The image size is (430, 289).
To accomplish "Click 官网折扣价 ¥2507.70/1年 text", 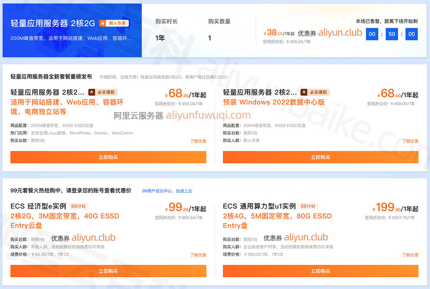I will 390,217.
